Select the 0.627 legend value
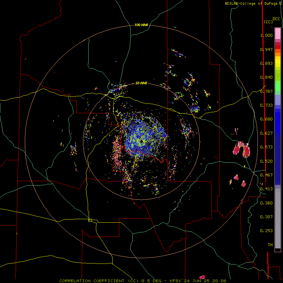 (266, 133)
